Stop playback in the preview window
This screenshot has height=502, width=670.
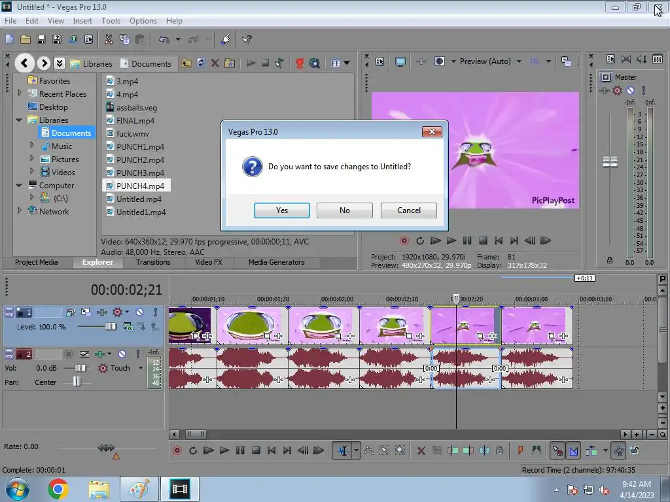[483, 241]
